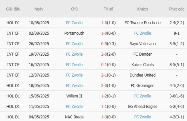Image resolution: width=187 pixels, height=121 pixels.
Task: Select the Go Ahead Eagles team name
Action: pos(142,106)
